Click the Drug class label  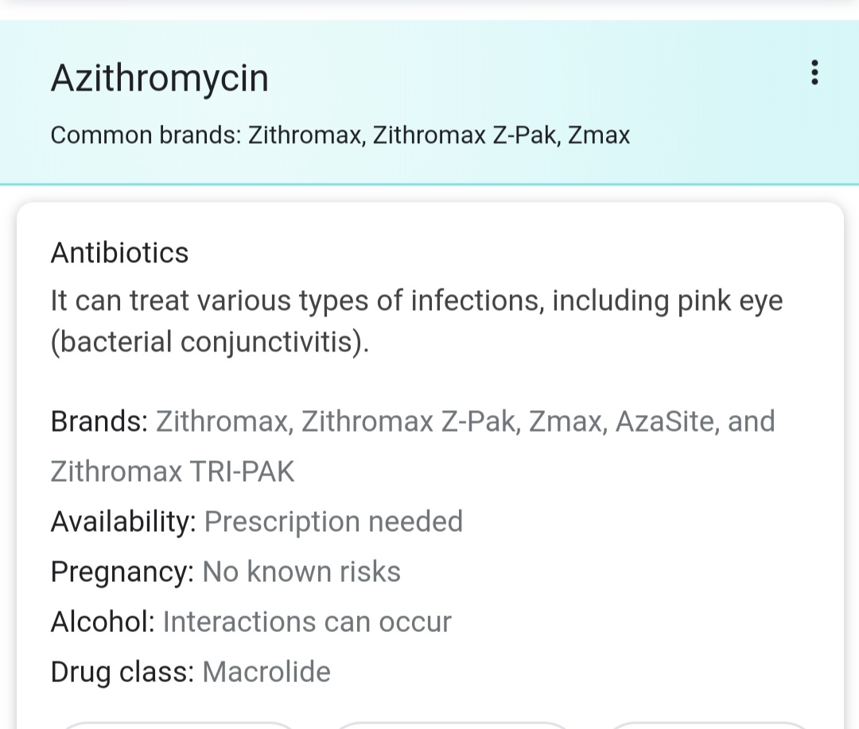click(x=122, y=672)
